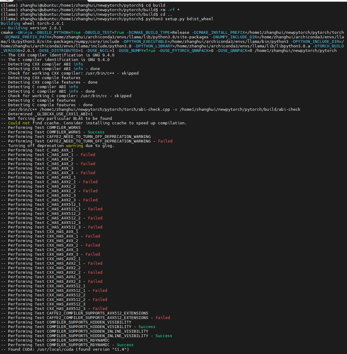Click '-- Building version 2.0.1' line
347x354 pixels.
pos(31,28)
